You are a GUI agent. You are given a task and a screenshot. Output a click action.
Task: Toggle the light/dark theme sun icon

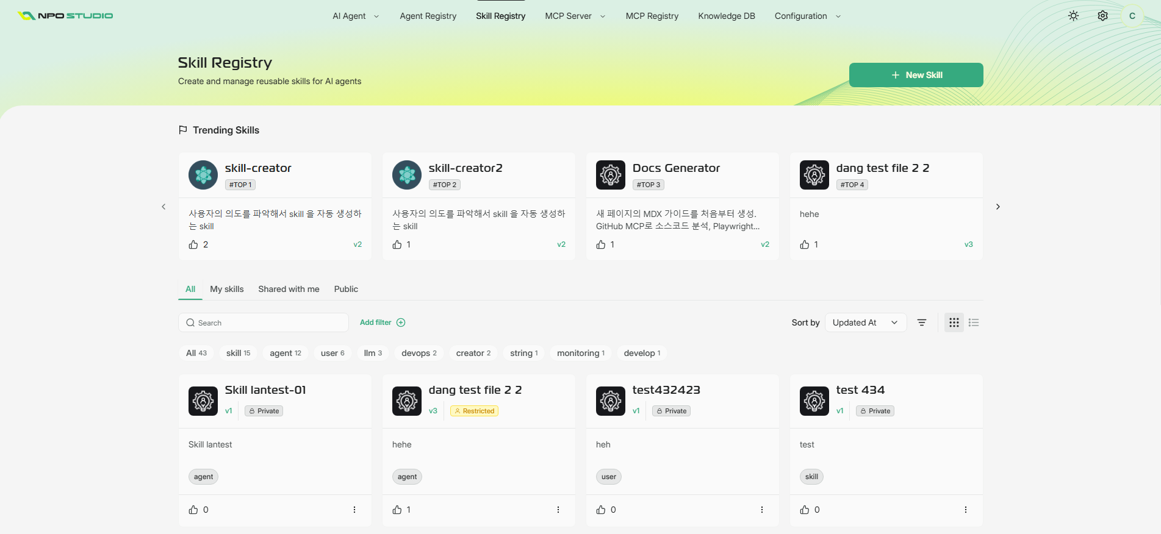(1073, 16)
